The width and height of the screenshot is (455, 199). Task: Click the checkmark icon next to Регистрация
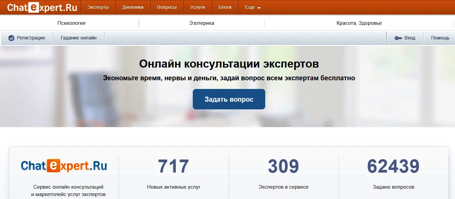[x=11, y=38]
